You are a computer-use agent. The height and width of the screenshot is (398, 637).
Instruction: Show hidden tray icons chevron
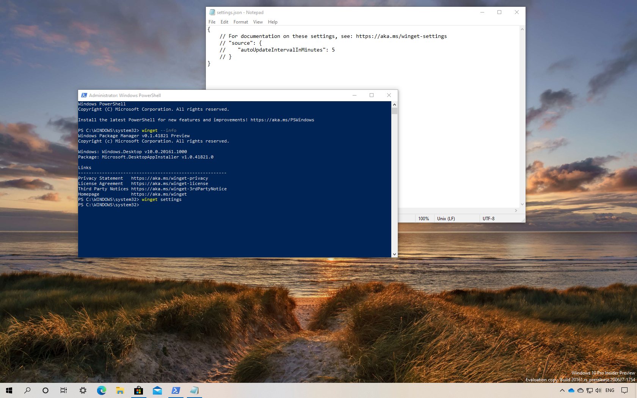point(562,390)
